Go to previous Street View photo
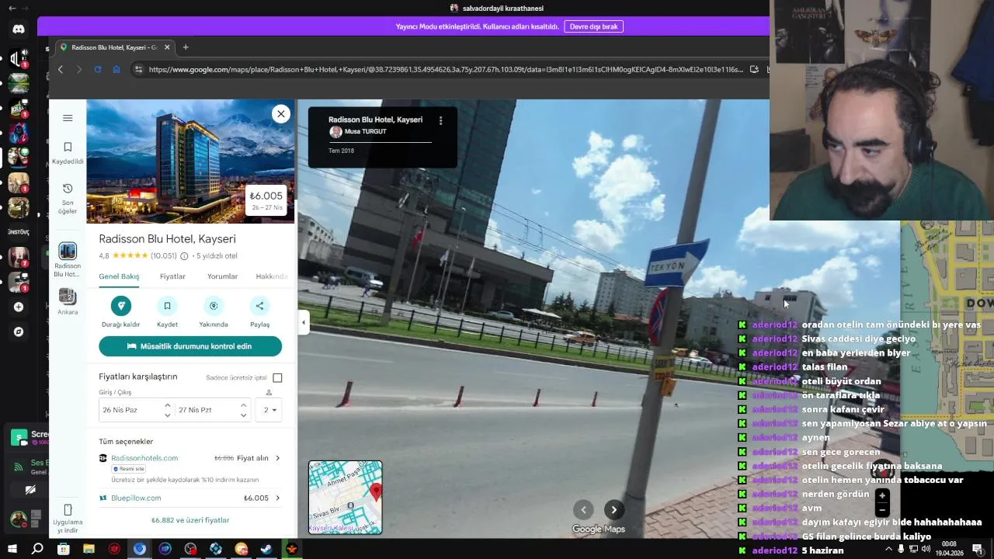The width and height of the screenshot is (994, 559). click(583, 510)
